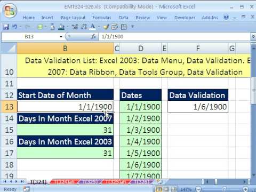Click the Insert Function fx button
Image resolution: width=256 pixels, height=192 pixels.
click(93, 36)
